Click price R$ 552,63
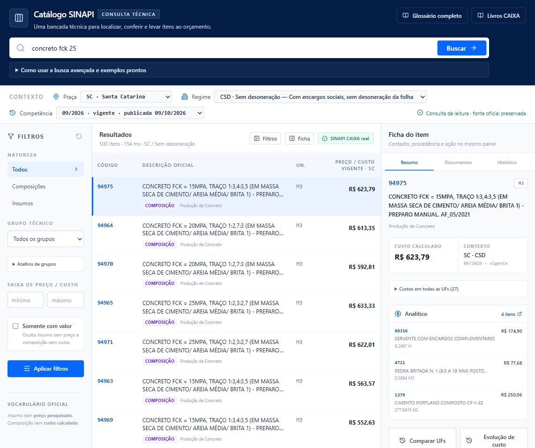The image size is (535, 448). point(362,422)
